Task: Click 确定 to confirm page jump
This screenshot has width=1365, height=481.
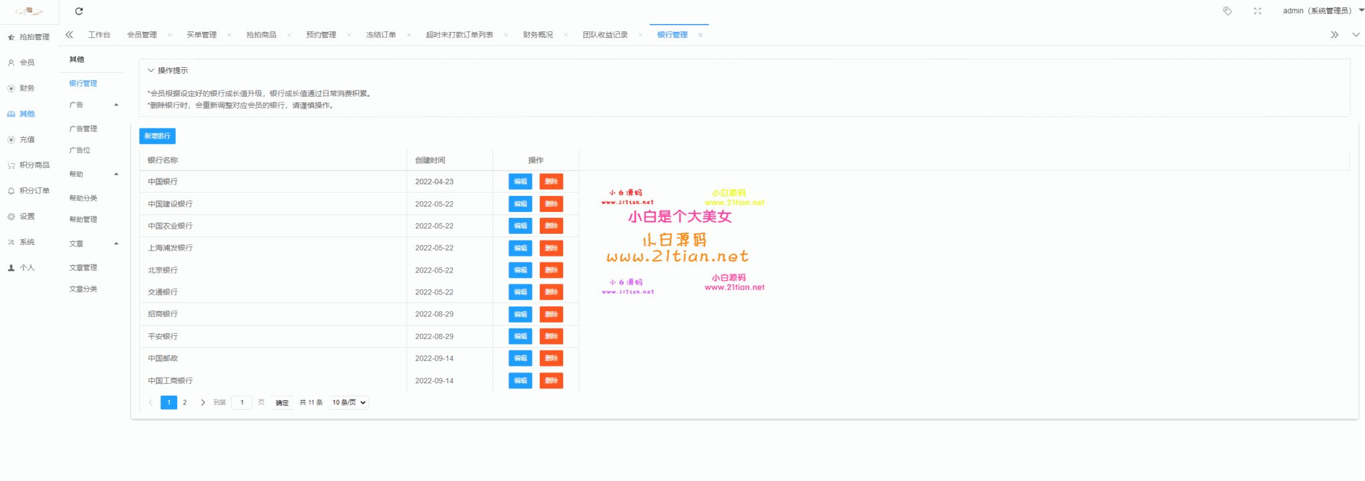Action: (x=282, y=402)
